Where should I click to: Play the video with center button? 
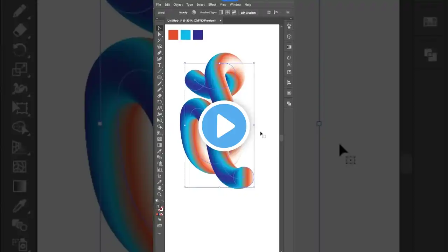point(224,126)
